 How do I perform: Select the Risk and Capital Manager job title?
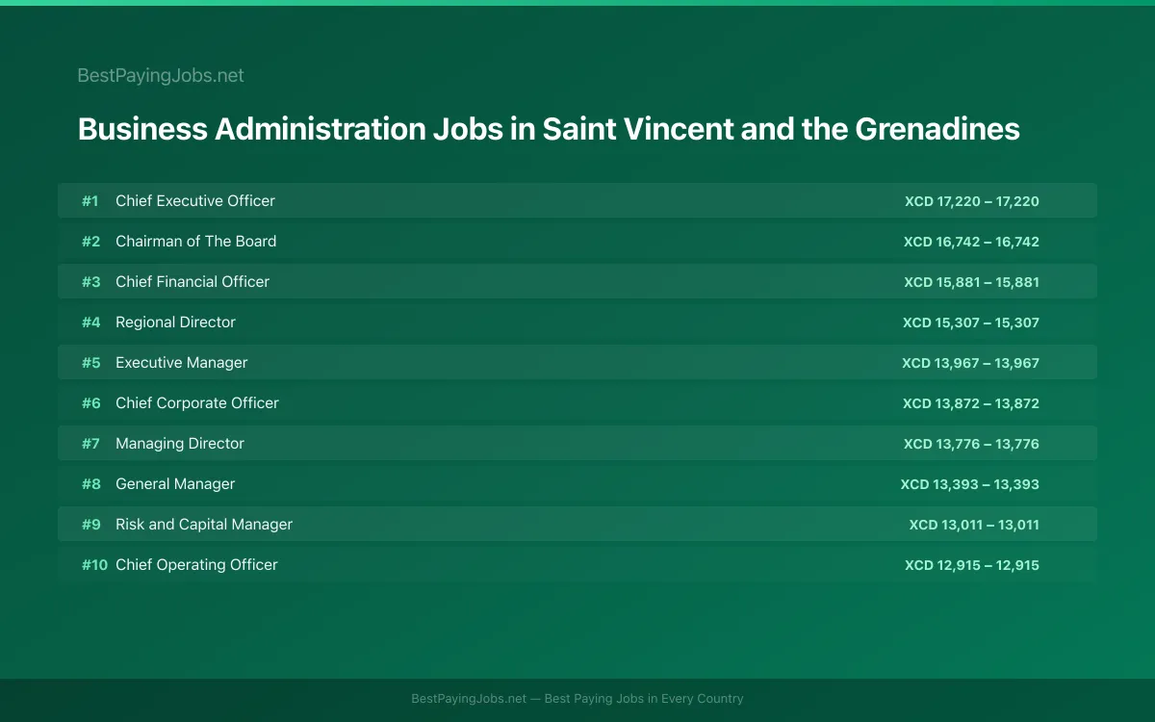[x=204, y=524]
